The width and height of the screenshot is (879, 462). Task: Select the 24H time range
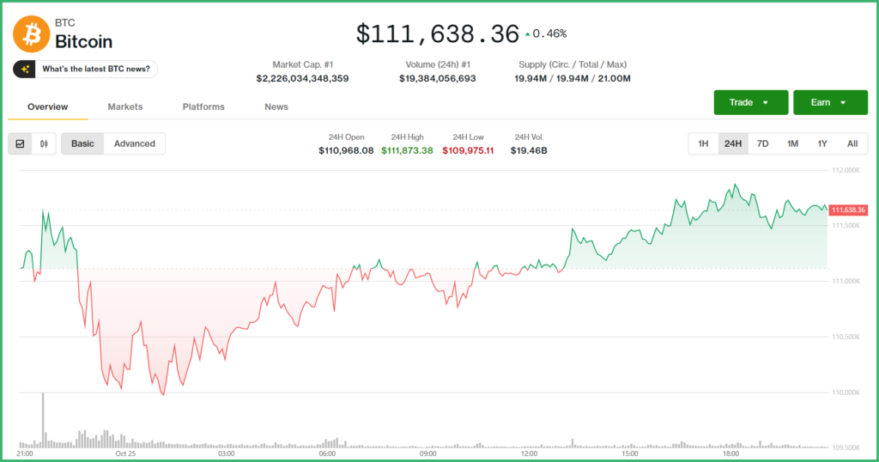click(x=732, y=143)
